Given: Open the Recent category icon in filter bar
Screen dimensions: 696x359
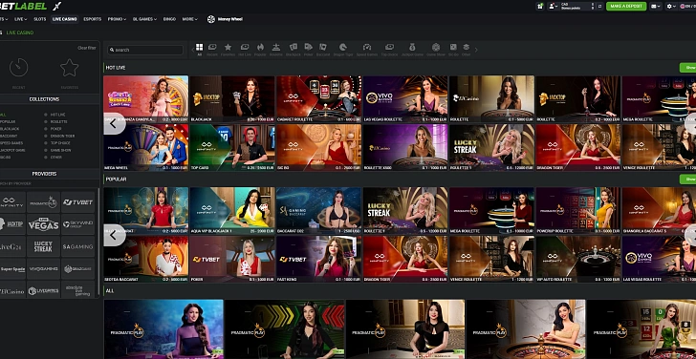Looking at the screenshot, I should [212, 47].
